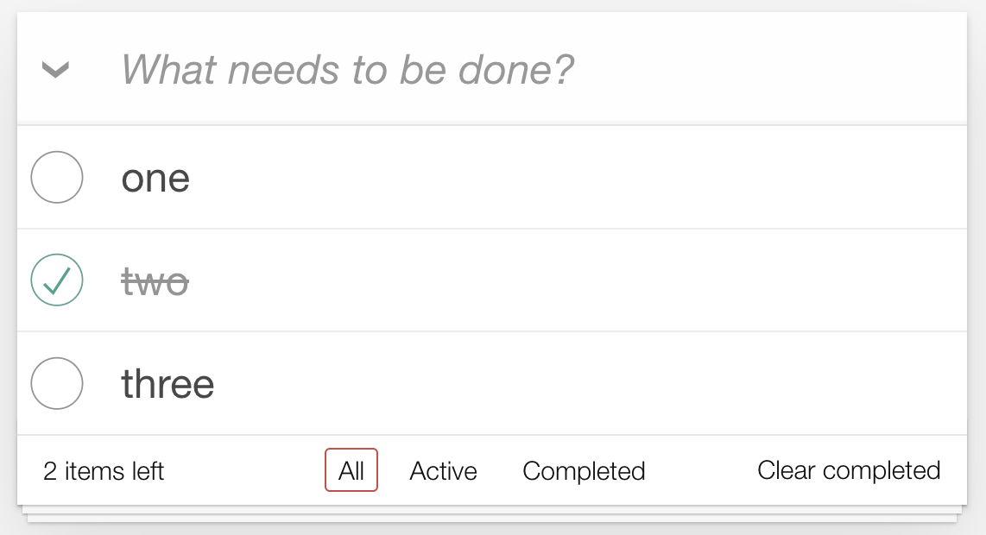Click the "2 items left" counter
Screen dimensions: 986x535
[x=104, y=471]
